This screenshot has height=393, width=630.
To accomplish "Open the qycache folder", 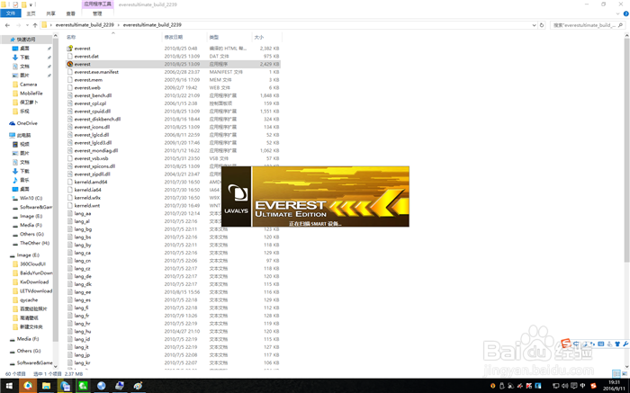I will coord(29,299).
